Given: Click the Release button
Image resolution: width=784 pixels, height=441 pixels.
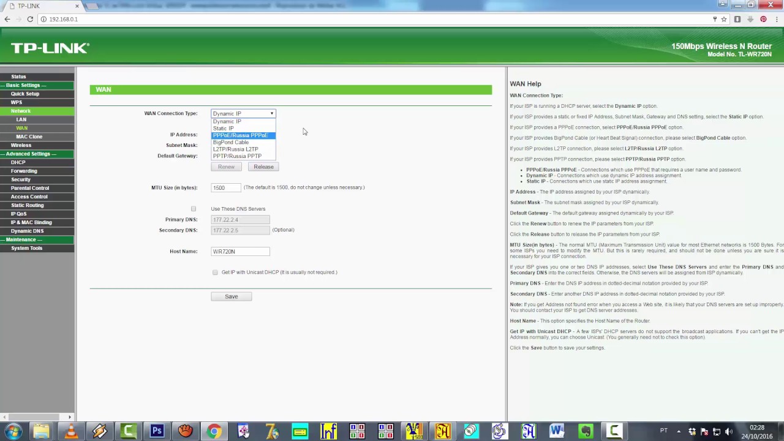Looking at the screenshot, I should (263, 167).
